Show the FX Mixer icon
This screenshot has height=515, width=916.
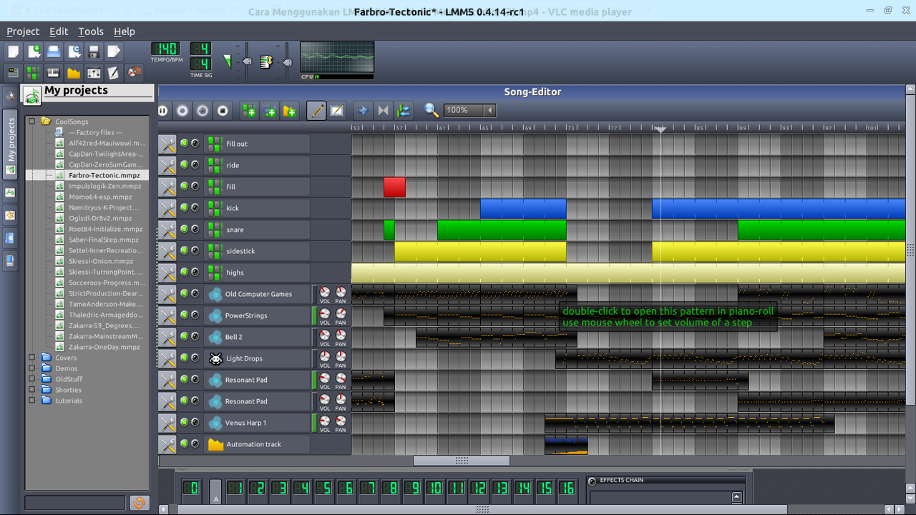[x=94, y=72]
